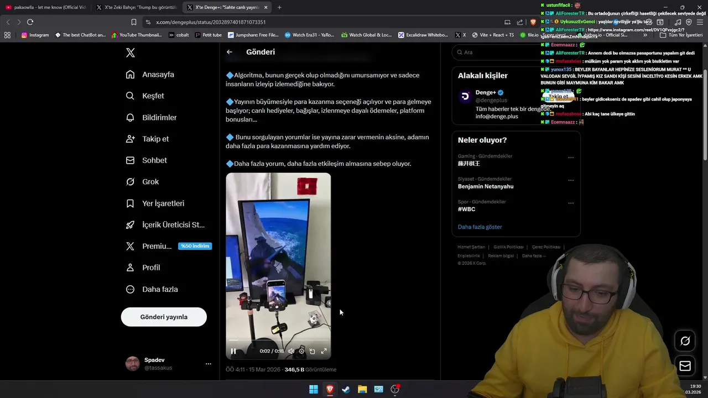Mute the video volume

(x=291, y=351)
